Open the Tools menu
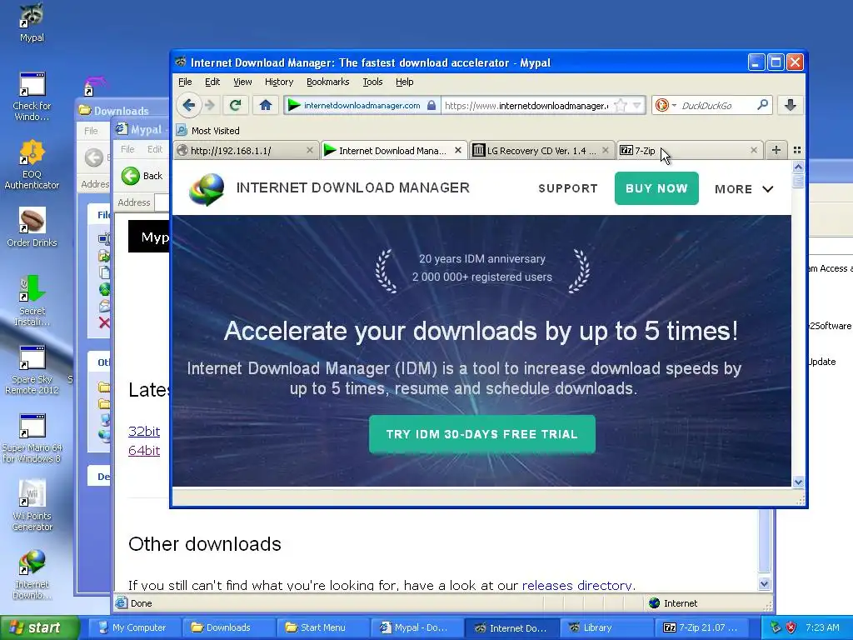The height and width of the screenshot is (640, 853). coord(372,82)
